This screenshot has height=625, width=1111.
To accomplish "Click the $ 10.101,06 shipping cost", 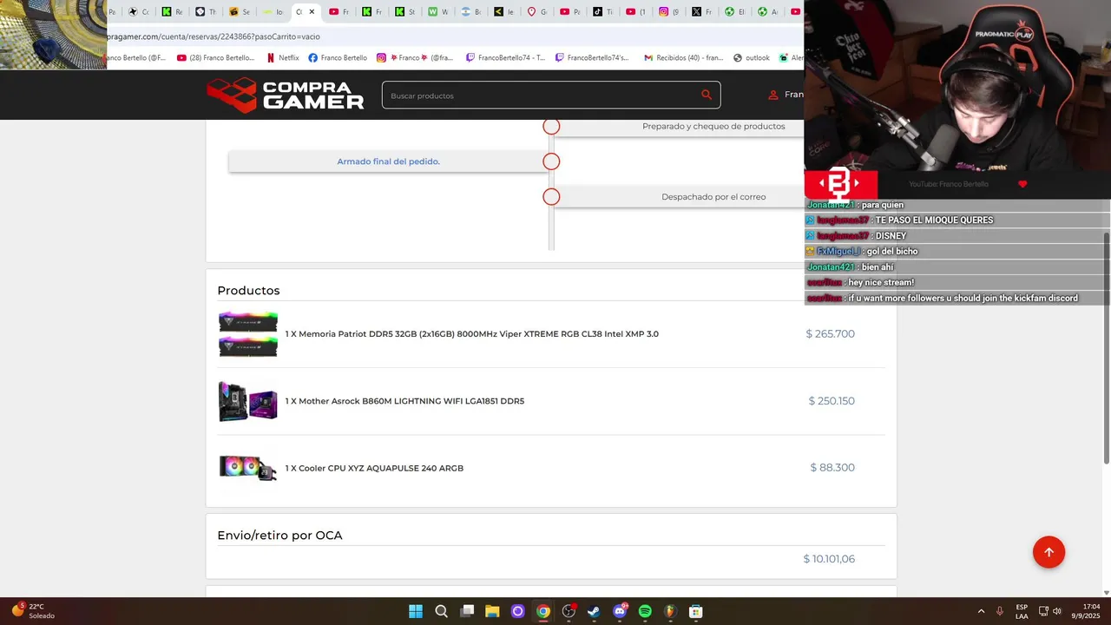I will pos(829,559).
